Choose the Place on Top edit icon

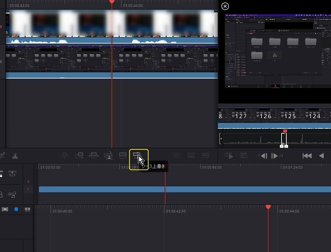123,156
